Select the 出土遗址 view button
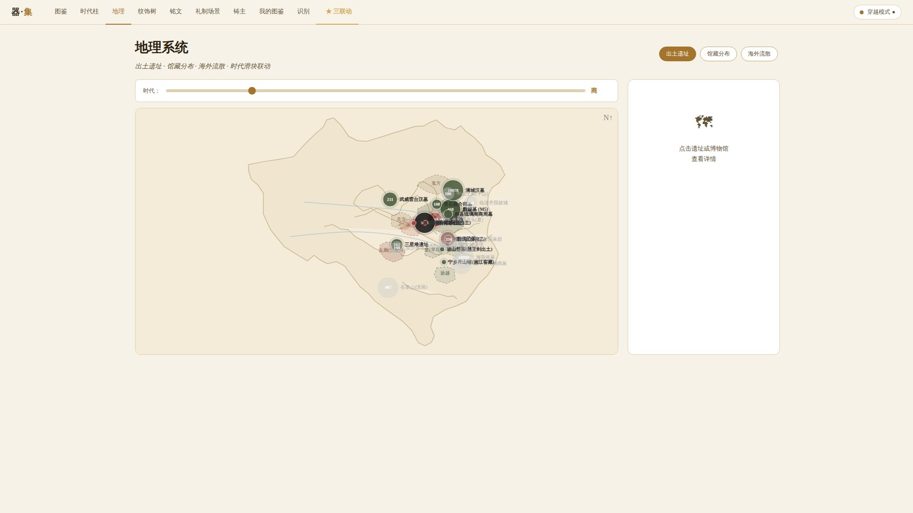Image resolution: width=913 pixels, height=513 pixels. click(677, 54)
